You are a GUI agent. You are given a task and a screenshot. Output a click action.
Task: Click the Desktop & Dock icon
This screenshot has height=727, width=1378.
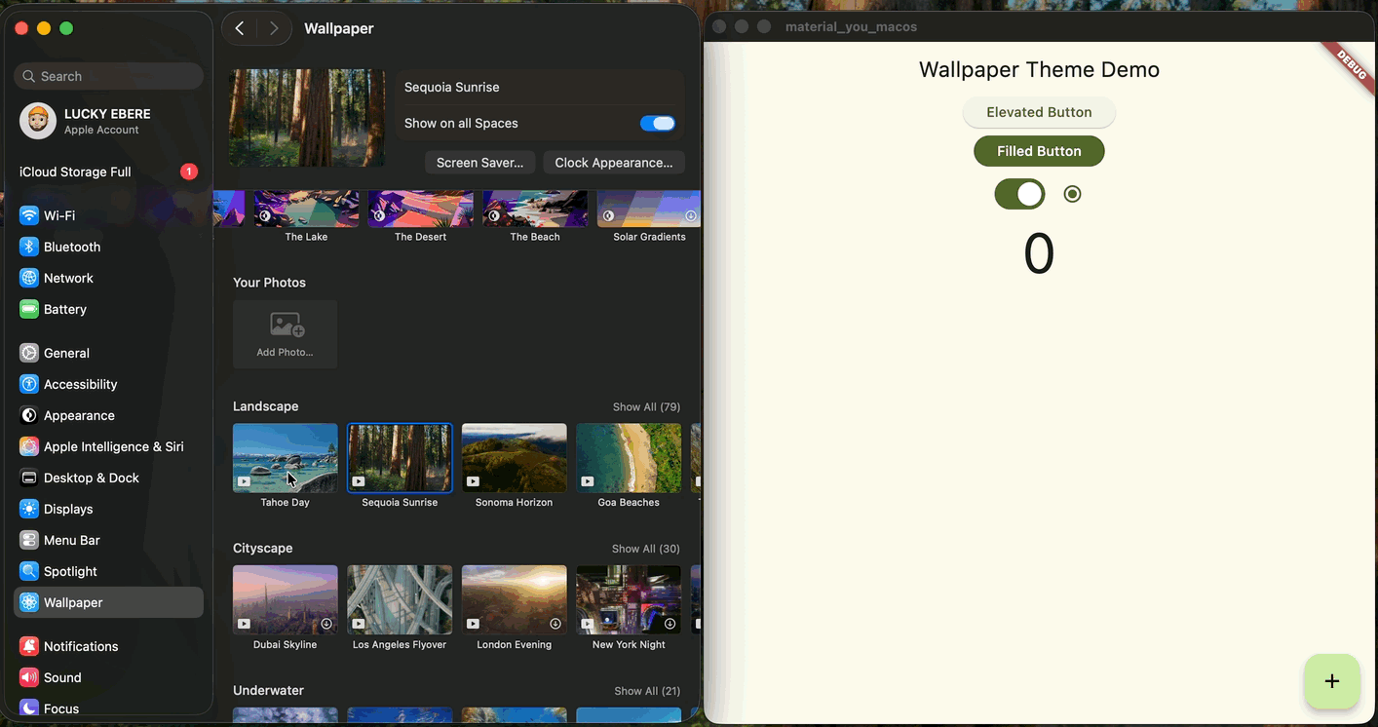pos(29,478)
